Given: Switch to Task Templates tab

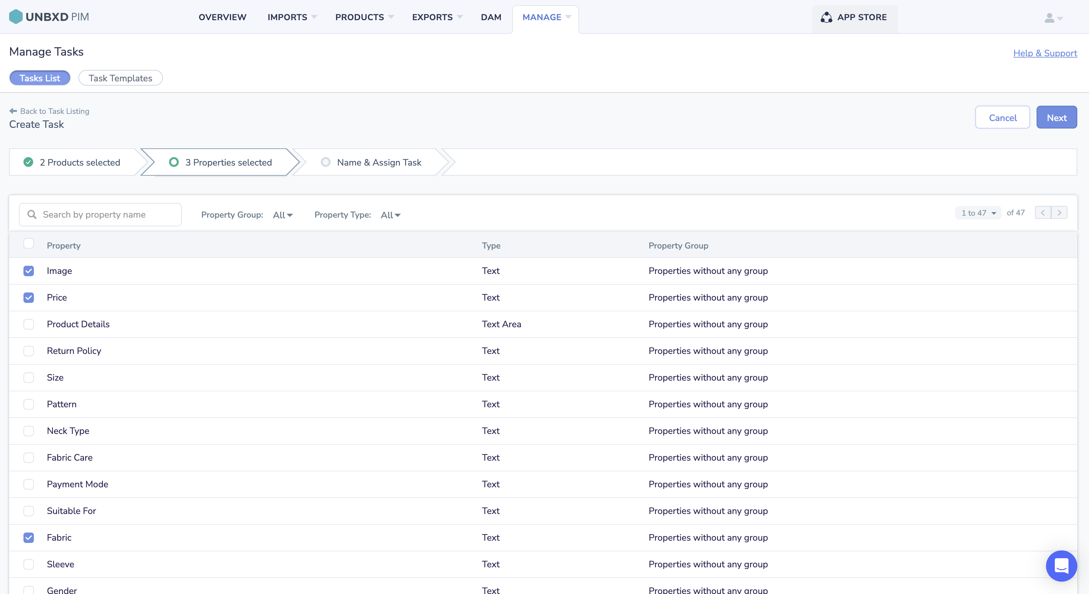Looking at the screenshot, I should click(120, 78).
